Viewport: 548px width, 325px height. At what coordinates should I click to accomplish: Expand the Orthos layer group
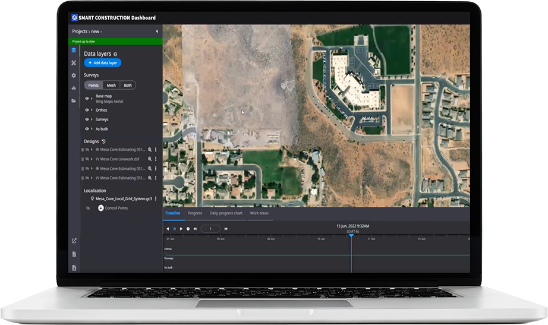(x=92, y=110)
